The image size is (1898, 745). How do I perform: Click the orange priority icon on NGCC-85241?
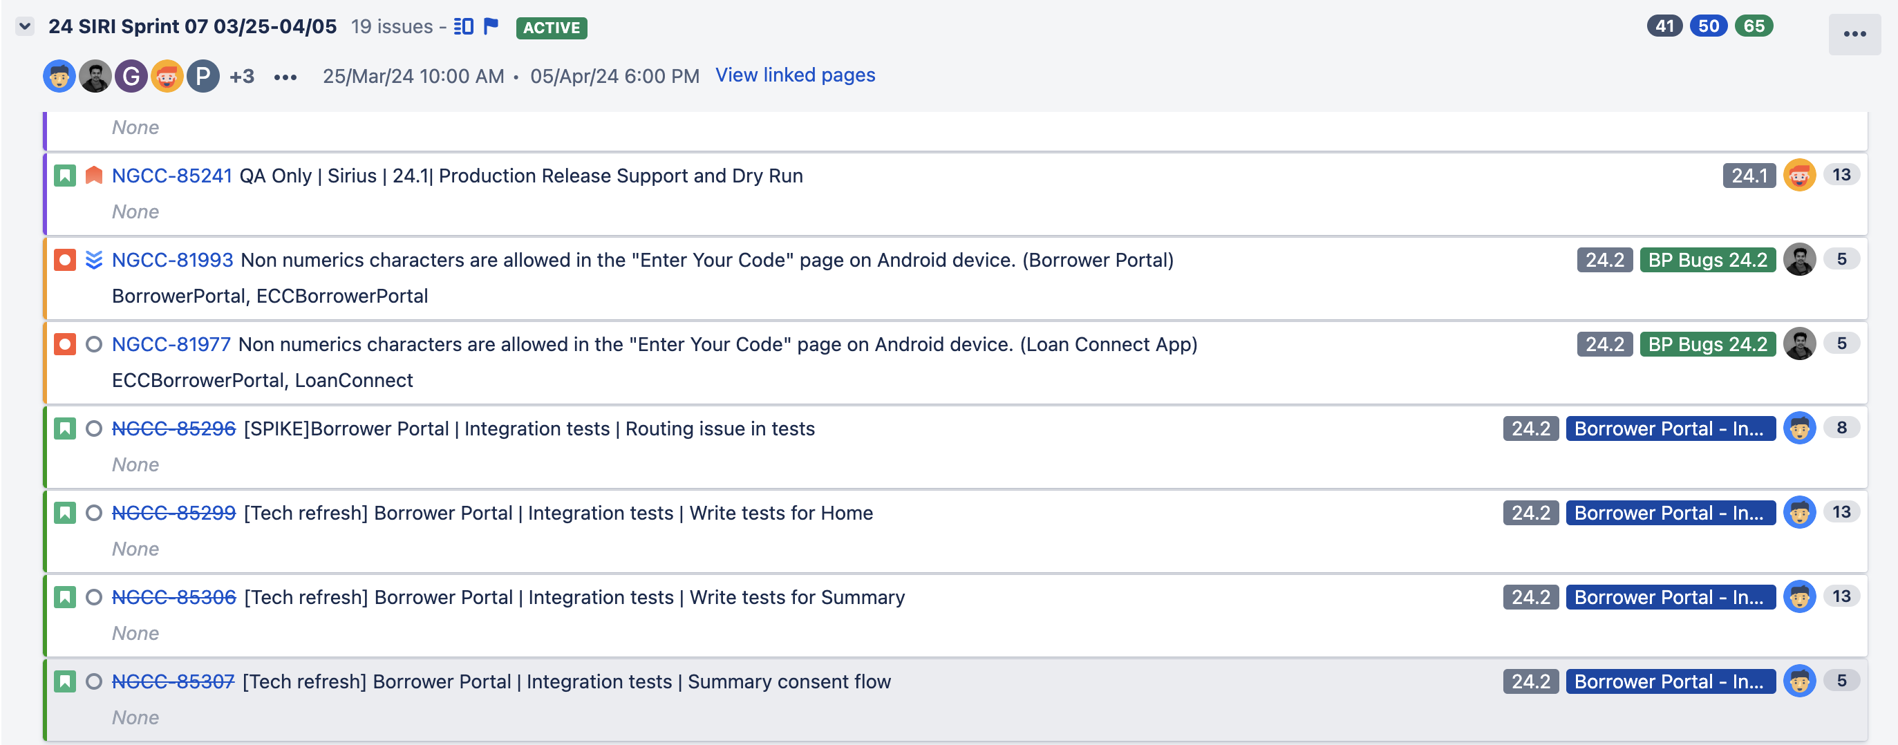[93, 176]
